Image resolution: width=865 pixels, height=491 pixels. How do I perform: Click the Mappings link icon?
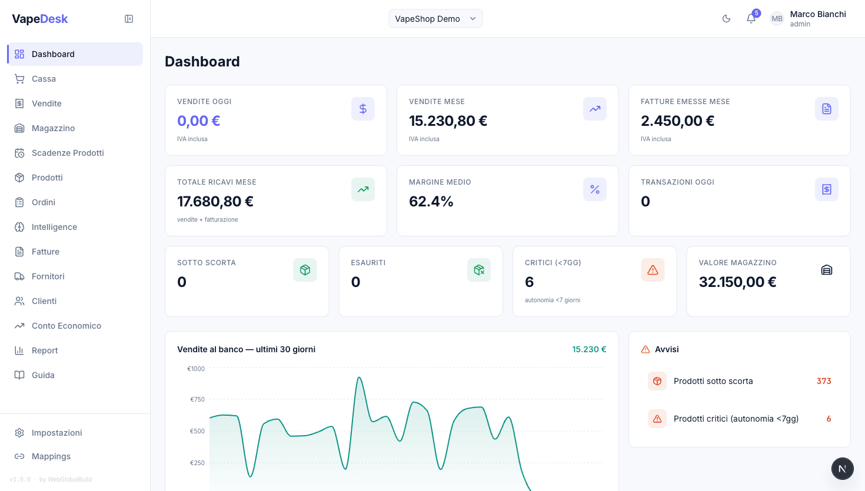19,456
